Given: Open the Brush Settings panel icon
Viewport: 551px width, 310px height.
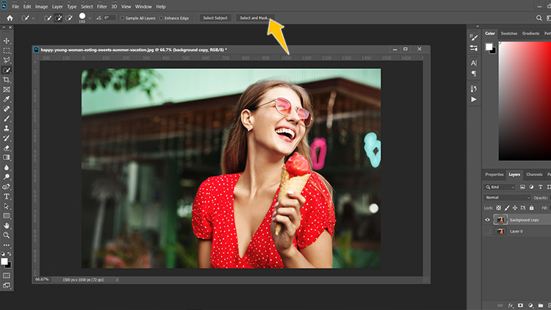Looking at the screenshot, I should click(474, 37).
